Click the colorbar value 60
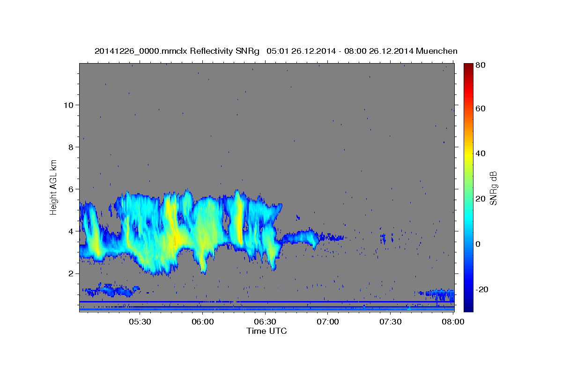Viewport: 562px width, 374px height. click(x=480, y=108)
